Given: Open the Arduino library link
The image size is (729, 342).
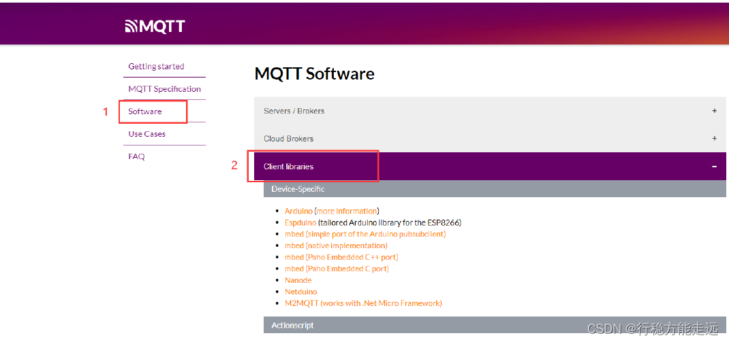Looking at the screenshot, I should [298, 211].
